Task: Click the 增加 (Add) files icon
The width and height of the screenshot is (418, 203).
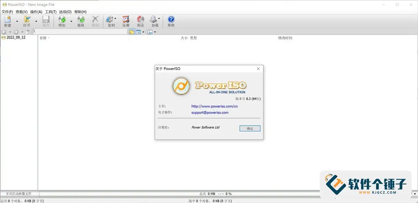Action: 62,21
